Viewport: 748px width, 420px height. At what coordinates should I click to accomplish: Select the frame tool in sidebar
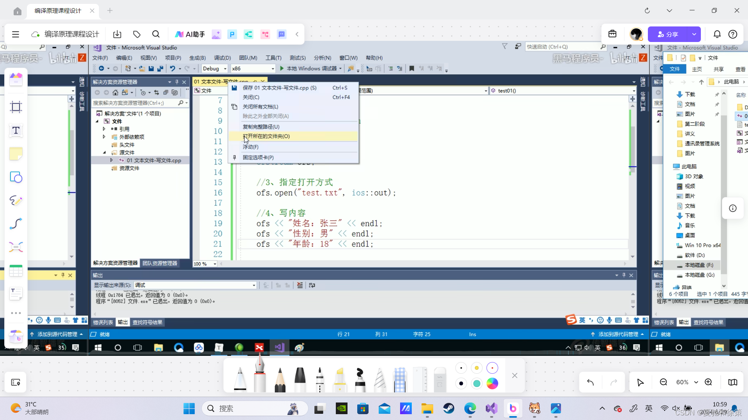point(16,107)
